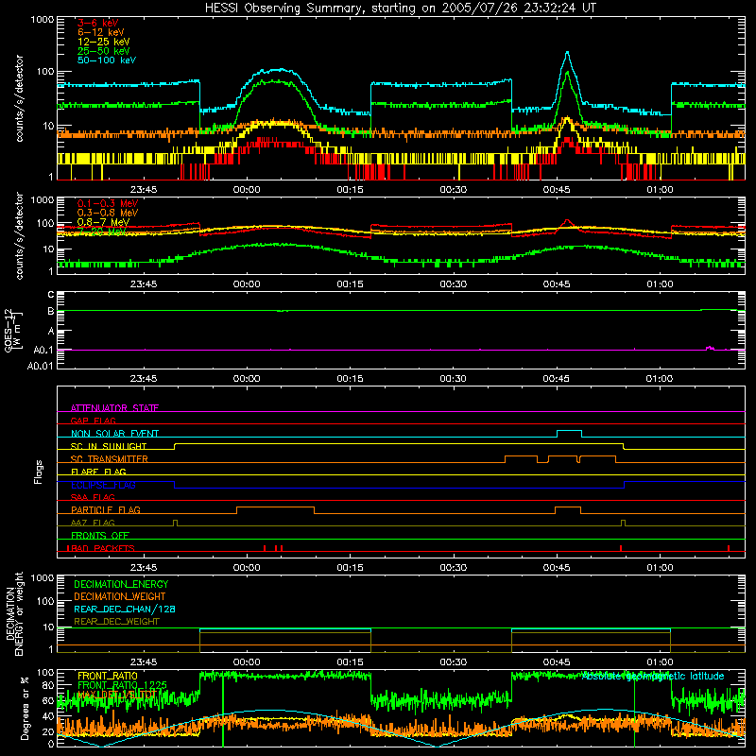Click the FRONTS_OFF flag label
This screenshot has height=756, width=756.
[x=100, y=535]
